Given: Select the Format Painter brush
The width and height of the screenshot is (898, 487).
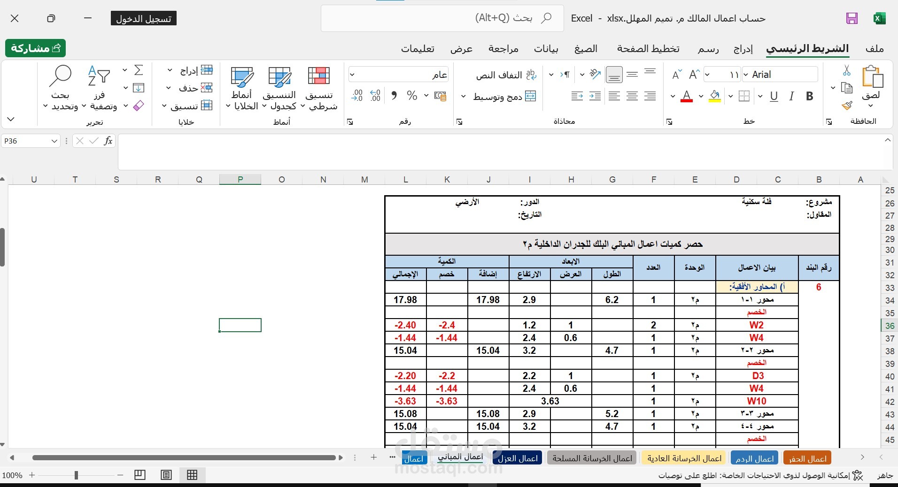Looking at the screenshot, I should (847, 106).
